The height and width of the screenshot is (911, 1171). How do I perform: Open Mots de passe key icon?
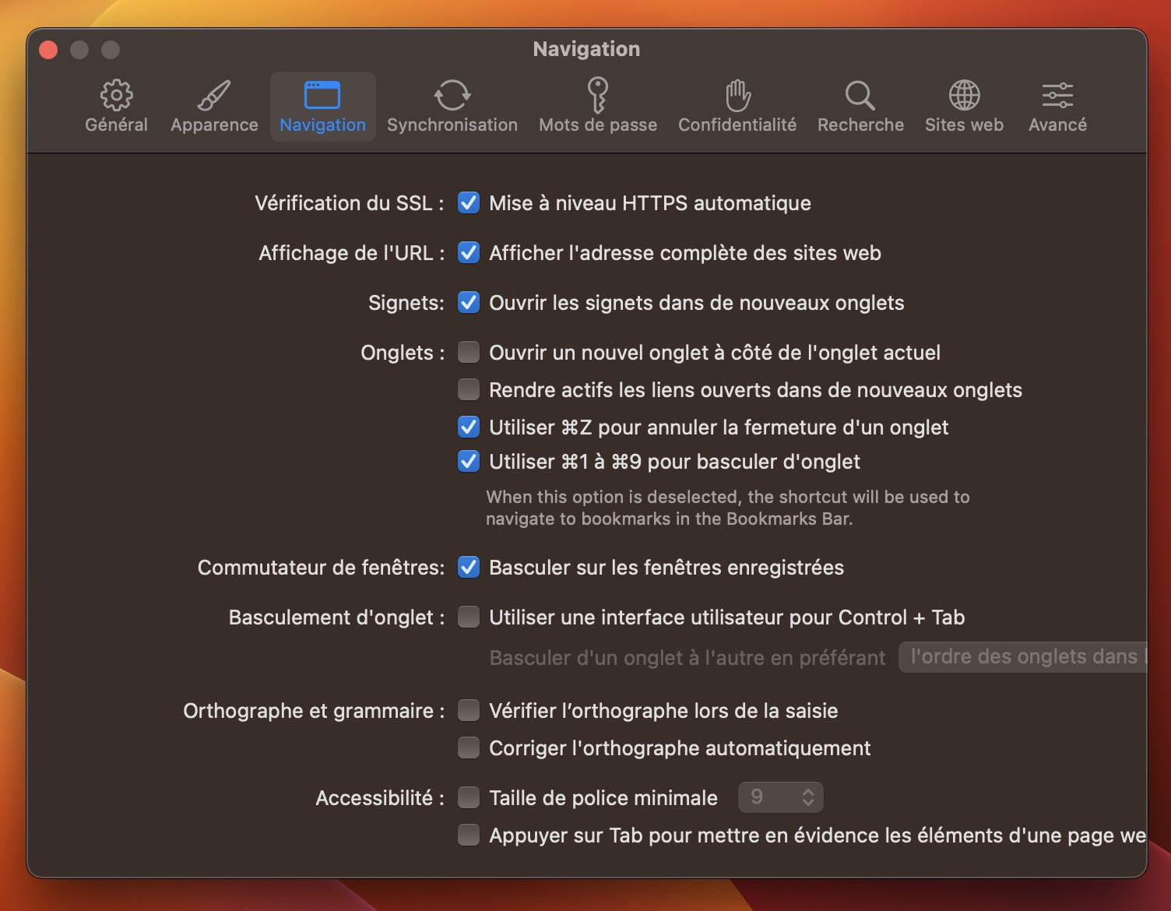(597, 96)
